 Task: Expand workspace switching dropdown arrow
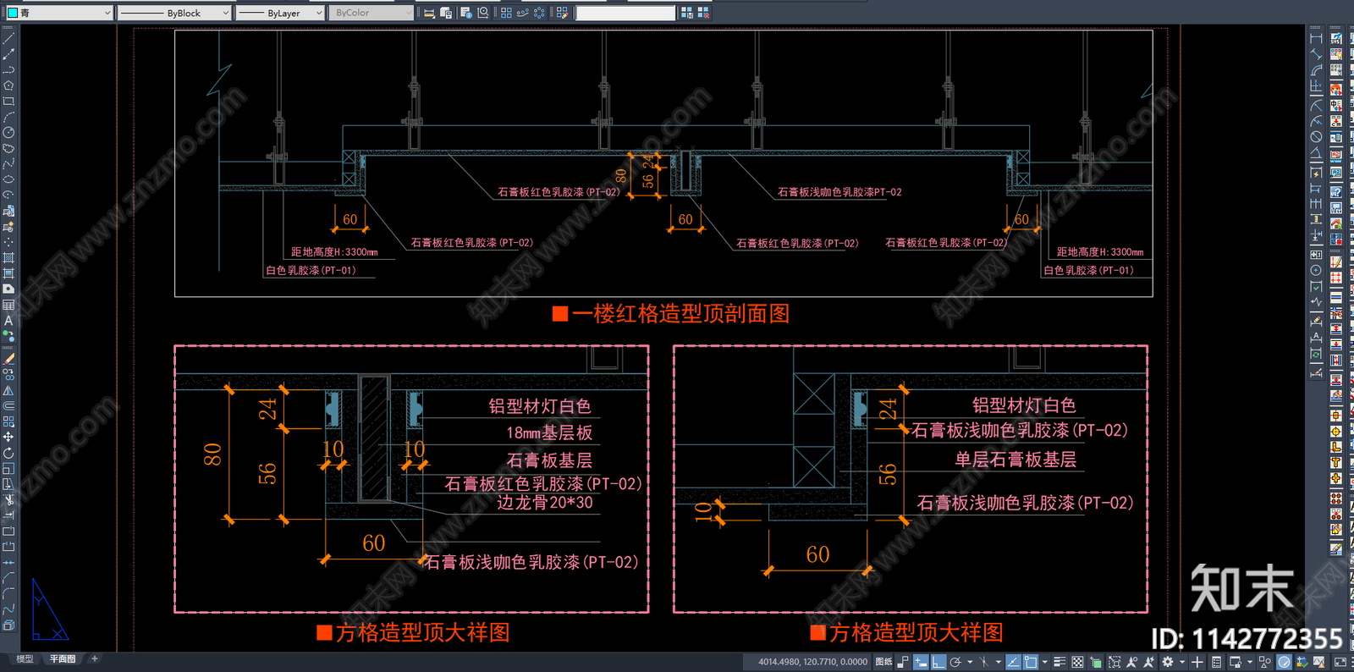coord(1181,662)
